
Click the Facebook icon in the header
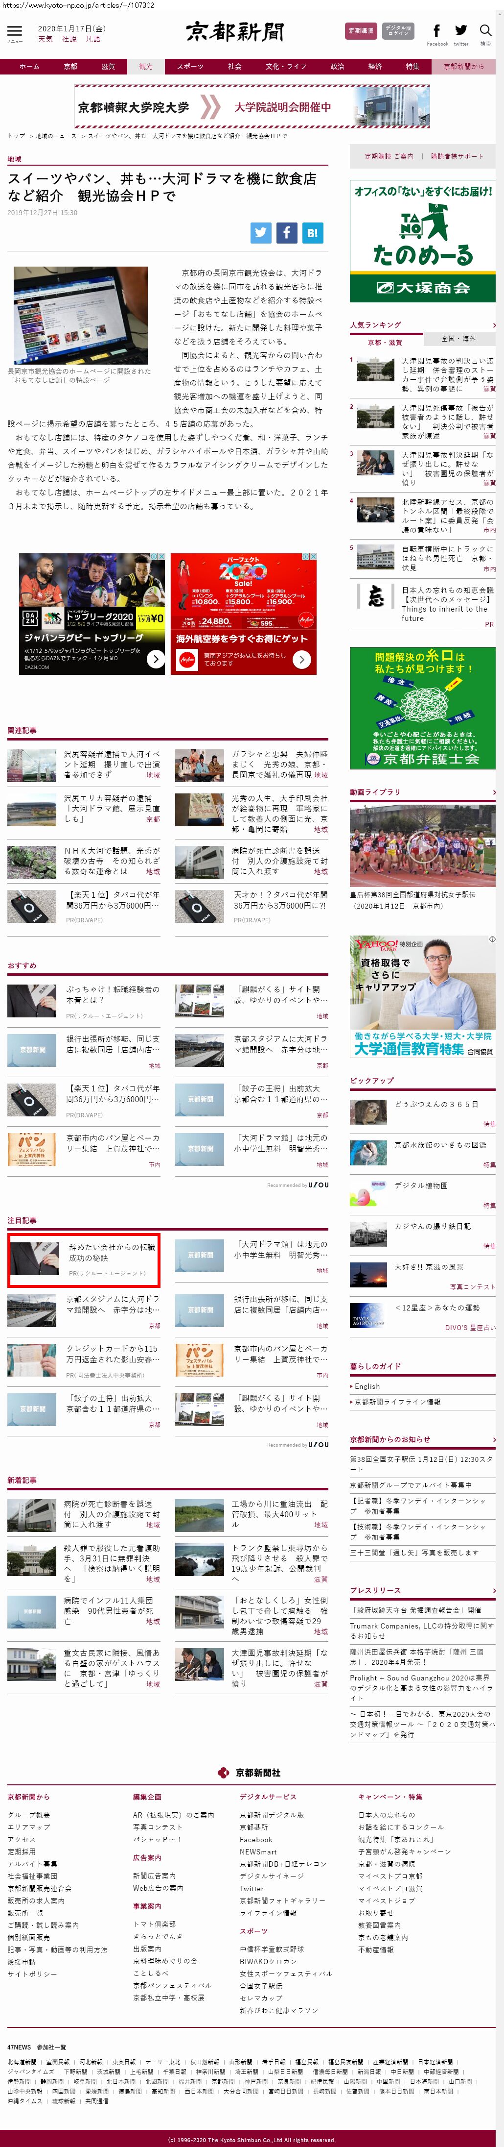pos(436,31)
